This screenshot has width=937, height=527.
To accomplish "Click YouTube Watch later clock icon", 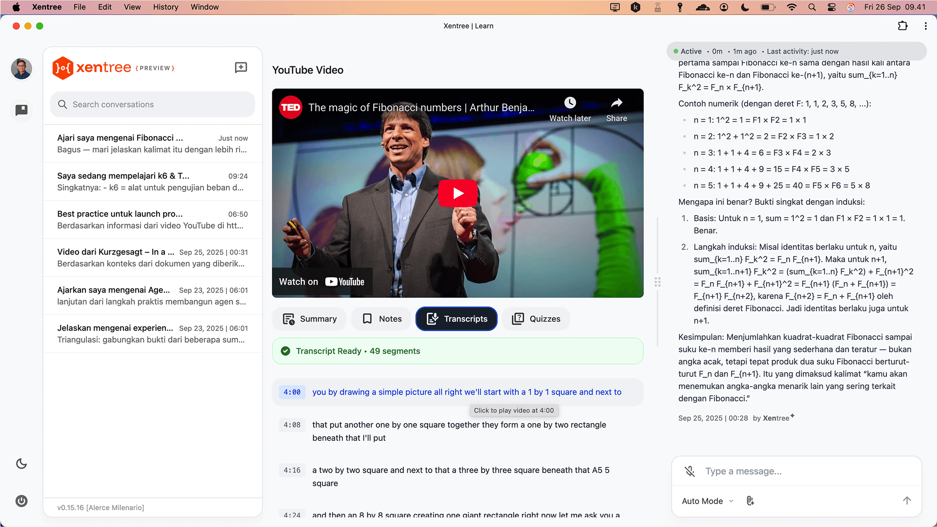I will [570, 103].
